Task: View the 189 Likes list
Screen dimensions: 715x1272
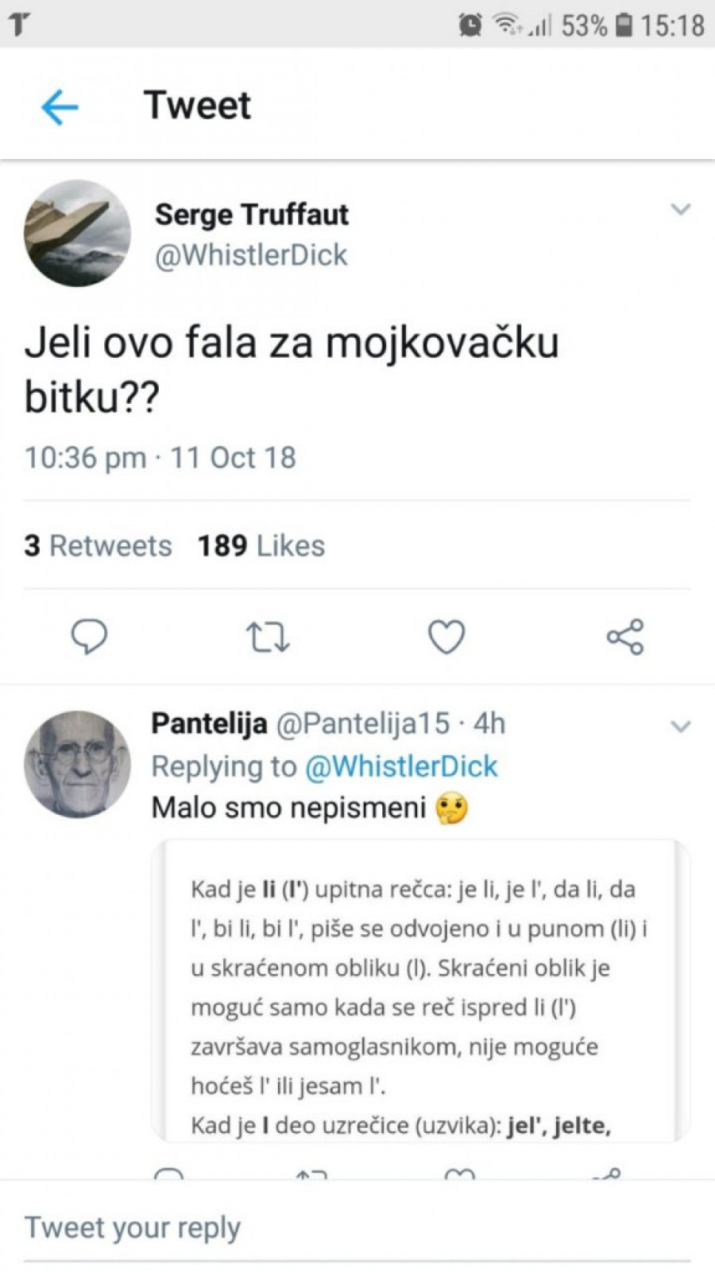Action: click(261, 546)
